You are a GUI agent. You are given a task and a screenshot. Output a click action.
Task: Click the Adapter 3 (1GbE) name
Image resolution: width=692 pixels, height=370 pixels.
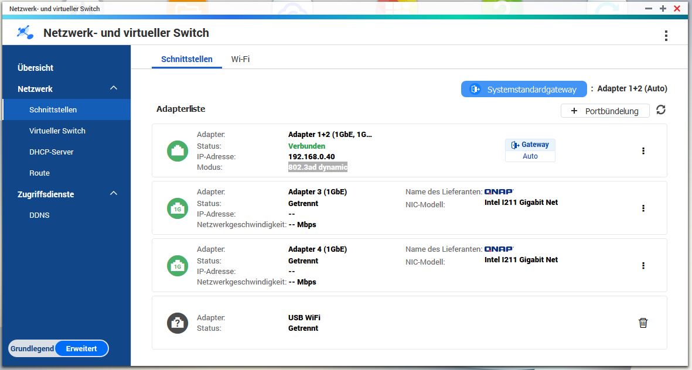pos(318,192)
